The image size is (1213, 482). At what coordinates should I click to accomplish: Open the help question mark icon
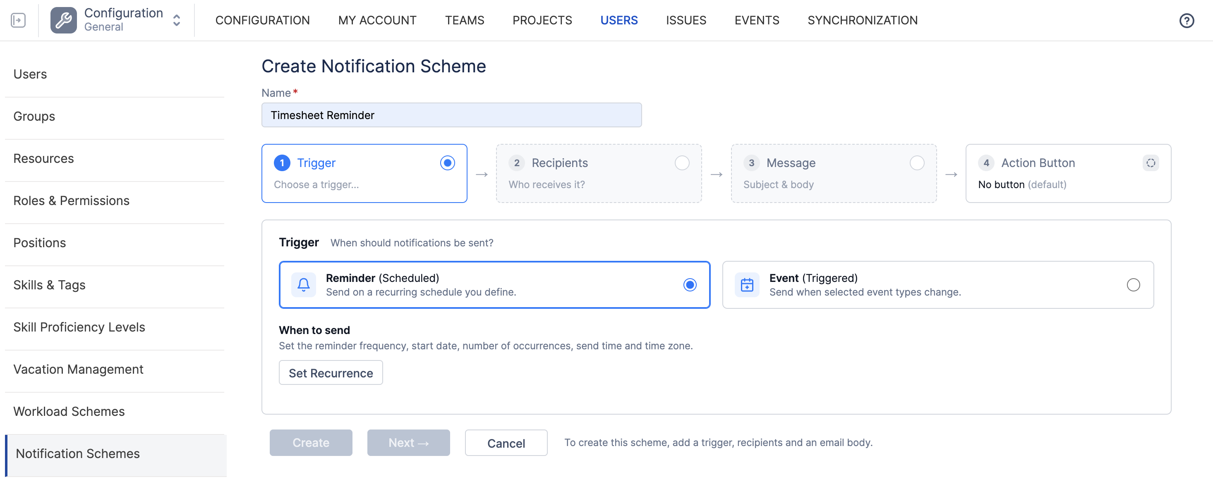(1186, 21)
